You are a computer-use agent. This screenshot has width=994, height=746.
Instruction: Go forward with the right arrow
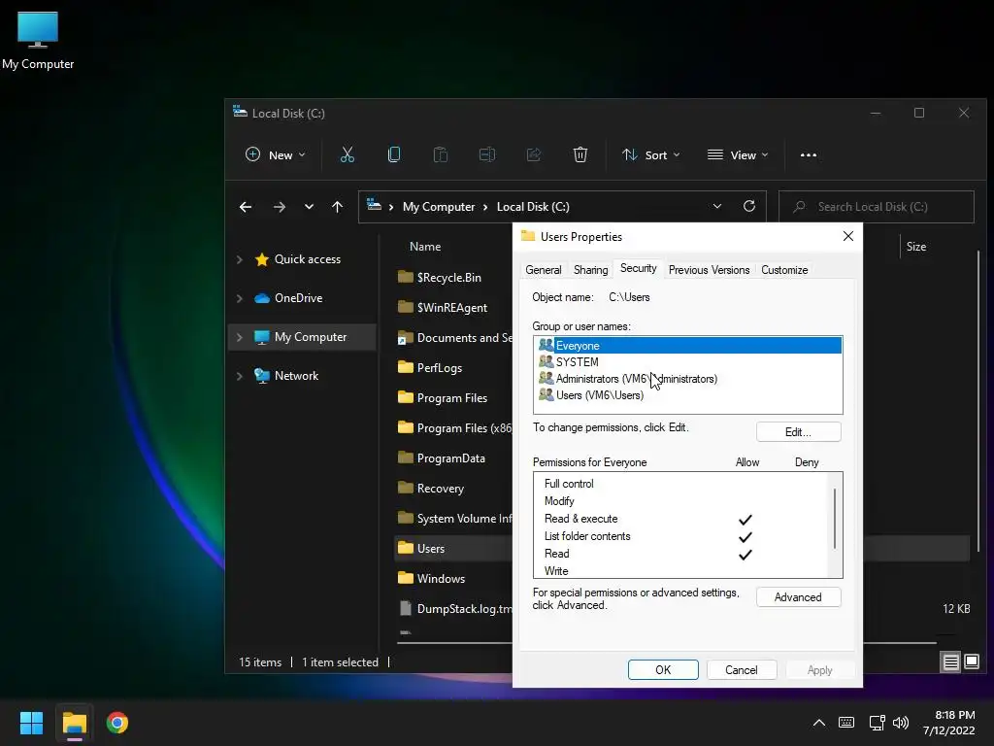[279, 207]
